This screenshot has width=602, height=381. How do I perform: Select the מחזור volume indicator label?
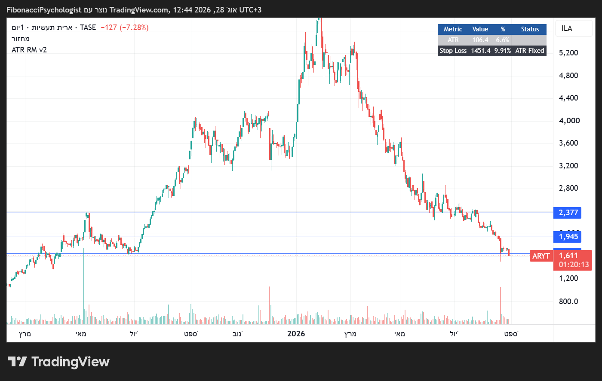tap(21, 39)
